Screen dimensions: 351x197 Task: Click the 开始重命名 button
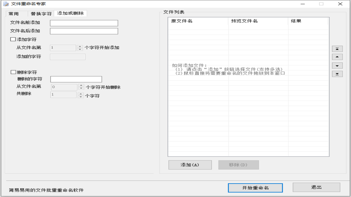255,188
